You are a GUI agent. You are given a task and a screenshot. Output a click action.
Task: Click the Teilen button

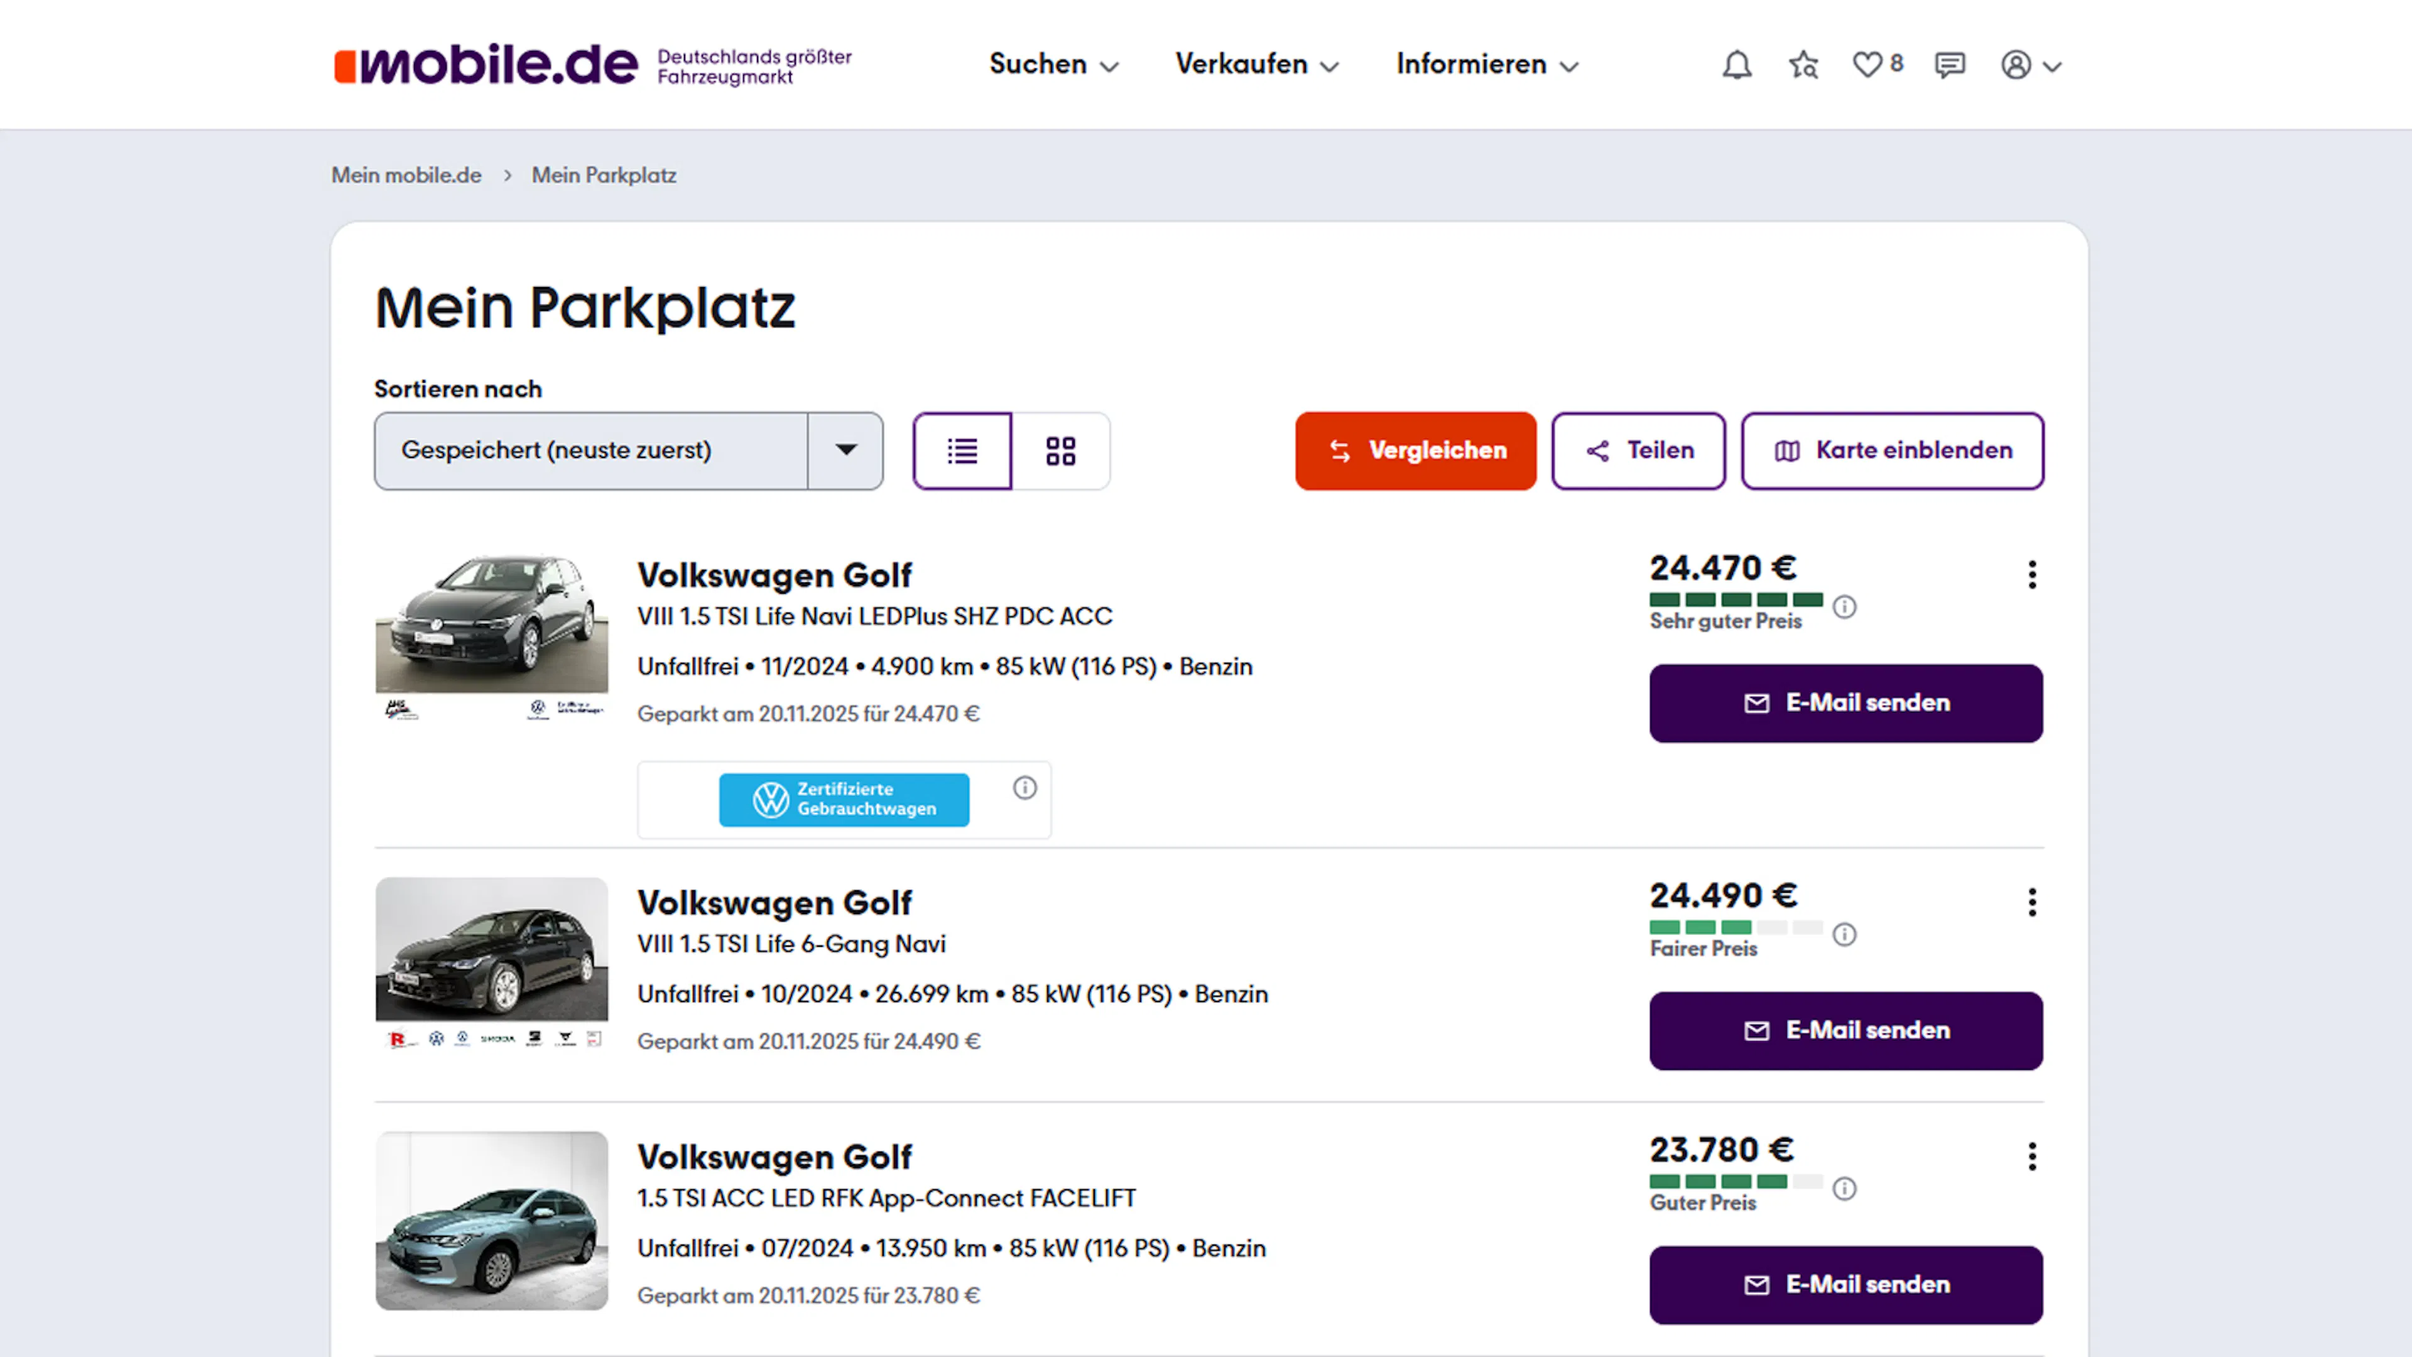click(1639, 450)
